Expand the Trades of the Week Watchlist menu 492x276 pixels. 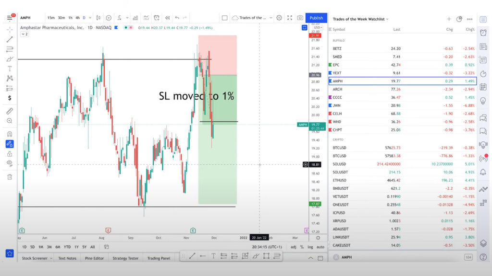pyautogui.click(x=360, y=19)
